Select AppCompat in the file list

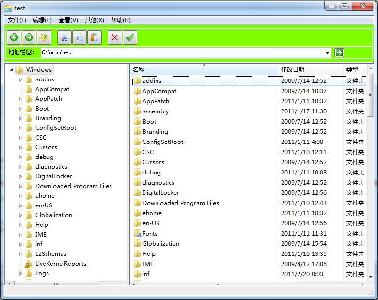[x=159, y=91]
